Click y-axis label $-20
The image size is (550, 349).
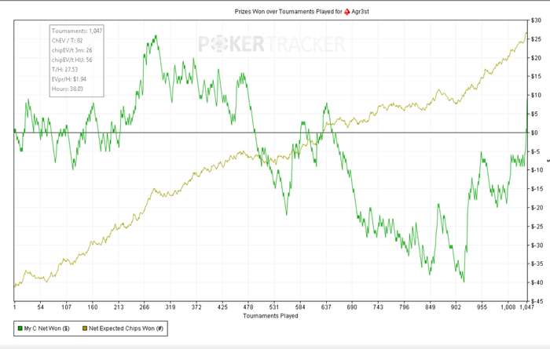tap(537, 208)
